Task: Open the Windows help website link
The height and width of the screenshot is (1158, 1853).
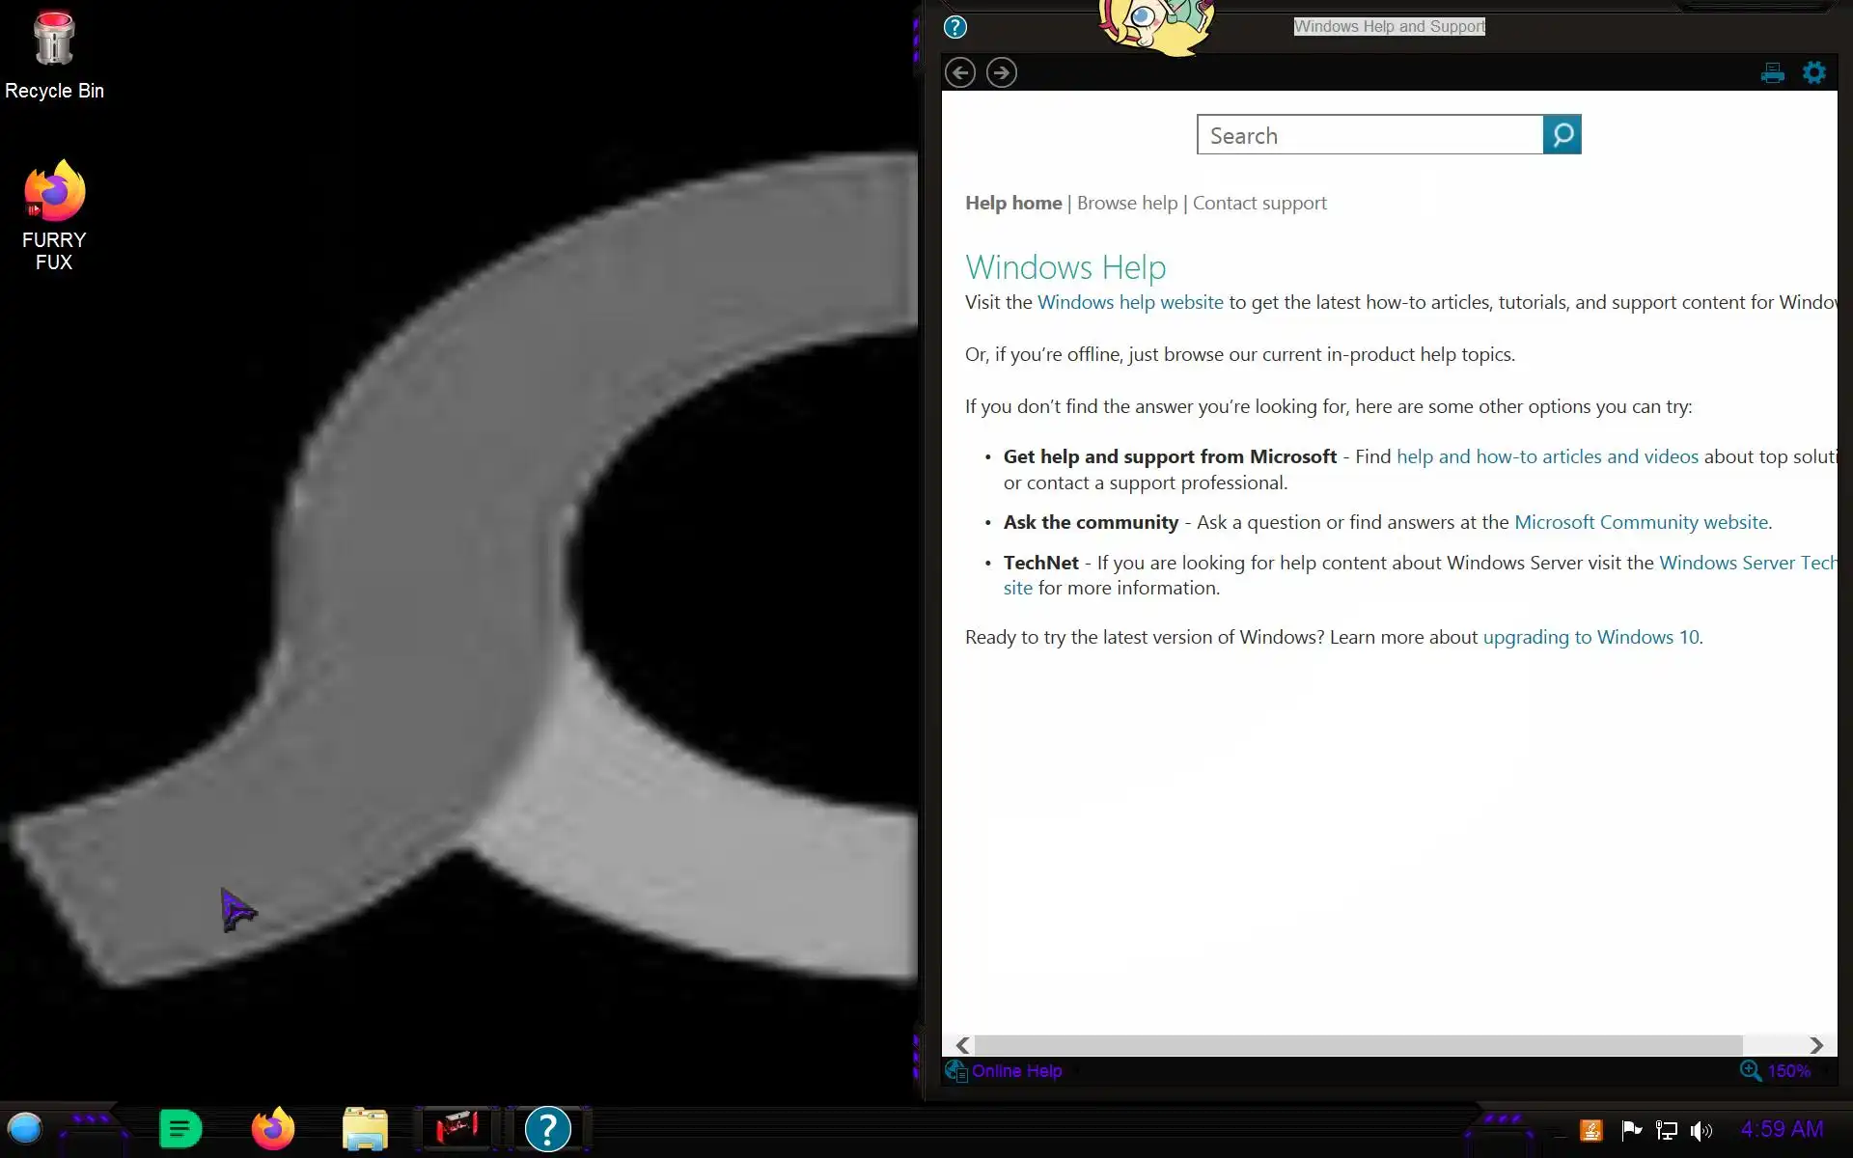Action: coord(1129,302)
